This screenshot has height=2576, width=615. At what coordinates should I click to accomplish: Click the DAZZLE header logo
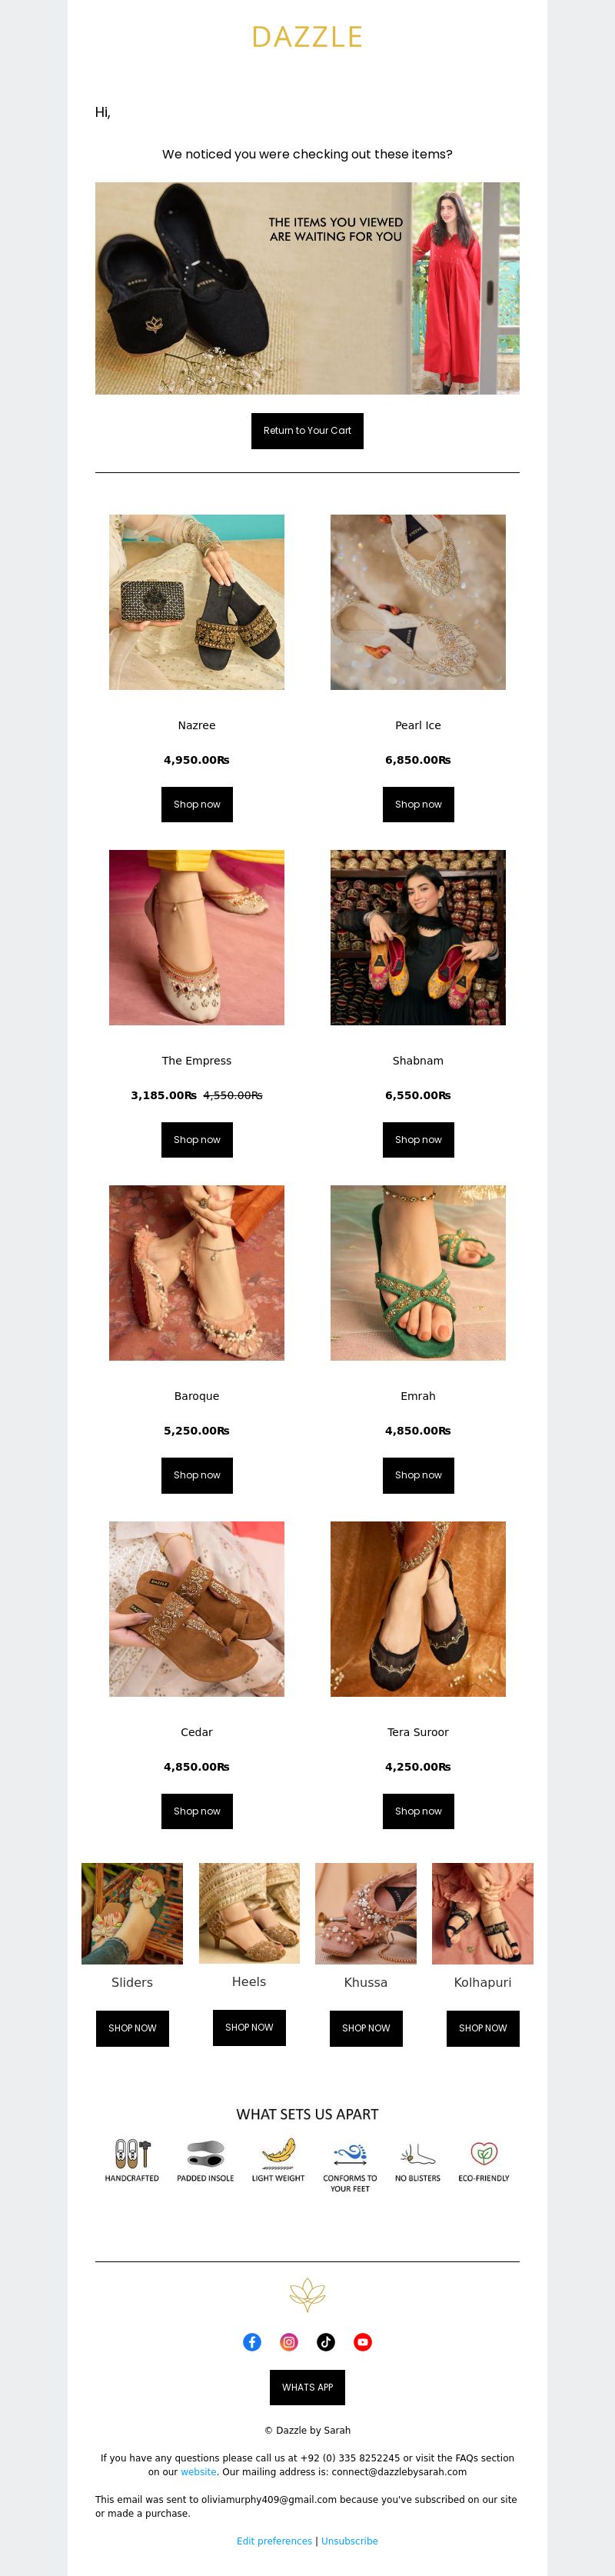point(307,37)
